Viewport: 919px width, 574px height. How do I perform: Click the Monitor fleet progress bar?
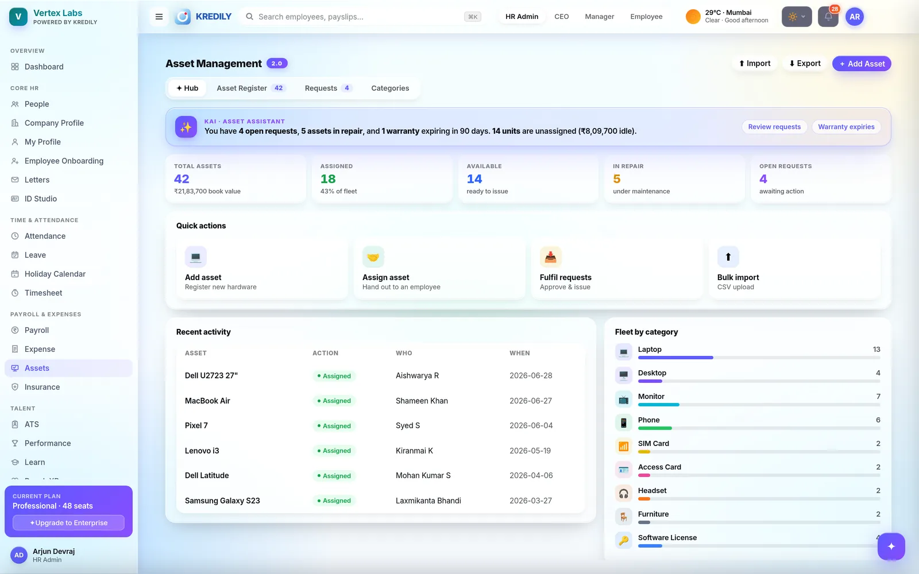click(759, 405)
